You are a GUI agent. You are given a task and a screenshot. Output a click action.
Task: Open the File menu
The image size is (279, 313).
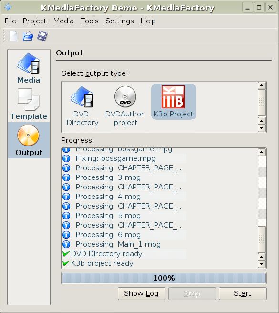click(10, 21)
